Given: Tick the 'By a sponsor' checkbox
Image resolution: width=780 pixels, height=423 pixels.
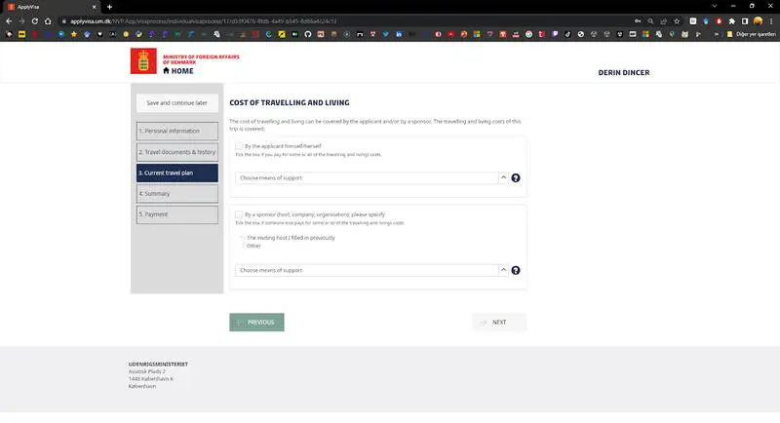Looking at the screenshot, I should (x=239, y=214).
